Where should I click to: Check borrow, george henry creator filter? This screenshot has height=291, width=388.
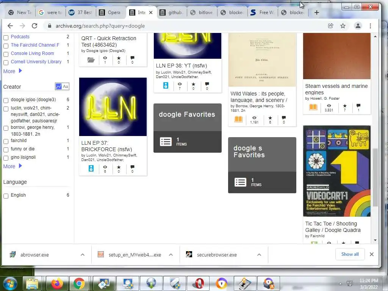pyautogui.click(x=6, y=128)
